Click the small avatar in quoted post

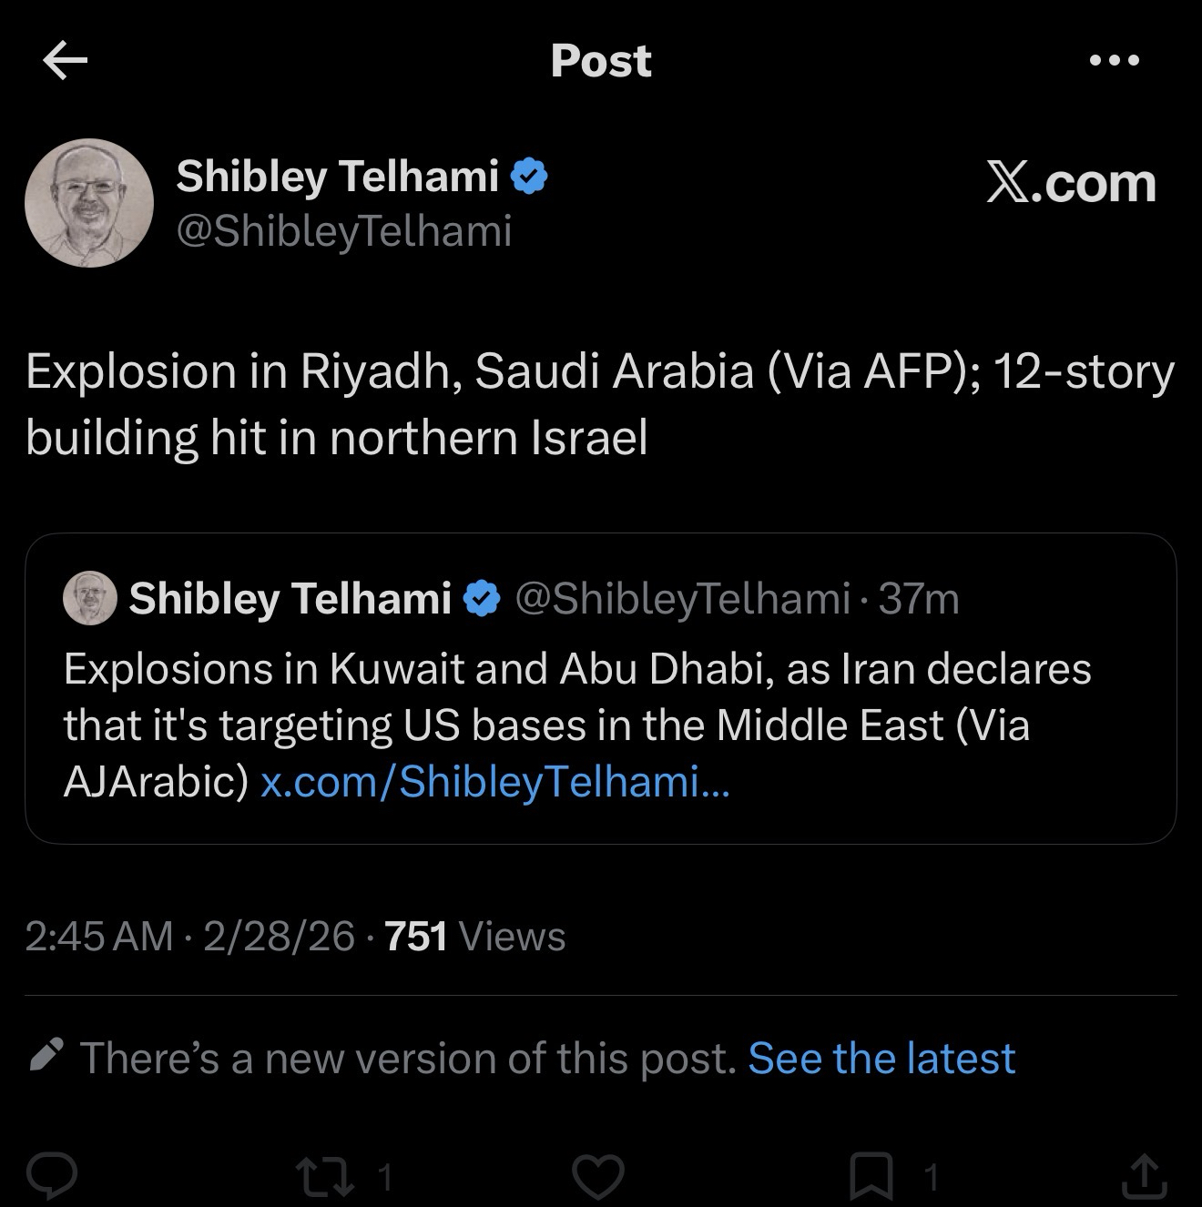(89, 599)
